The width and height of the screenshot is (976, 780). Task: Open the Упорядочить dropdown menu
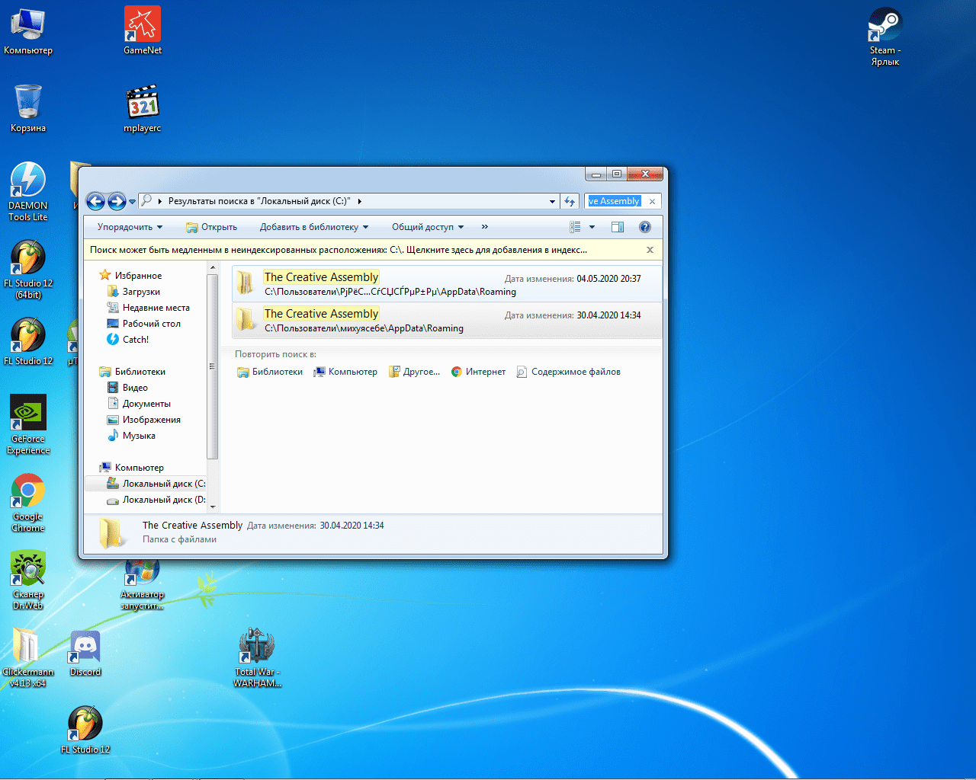click(130, 227)
